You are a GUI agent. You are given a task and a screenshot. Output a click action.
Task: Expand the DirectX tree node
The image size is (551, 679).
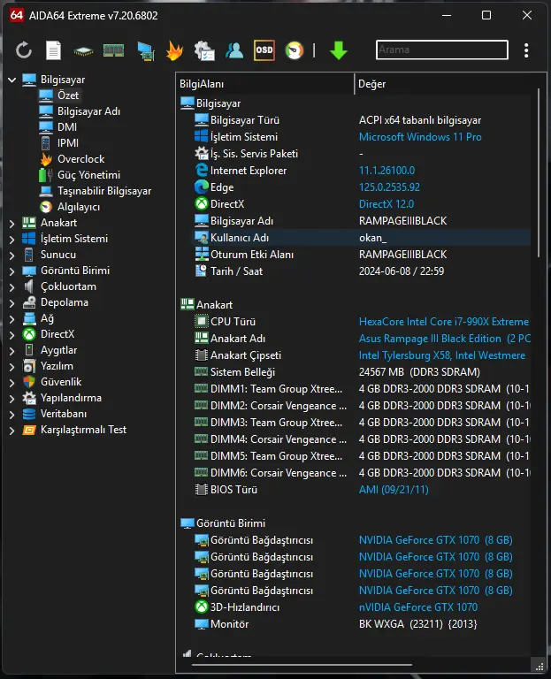pyautogui.click(x=12, y=335)
